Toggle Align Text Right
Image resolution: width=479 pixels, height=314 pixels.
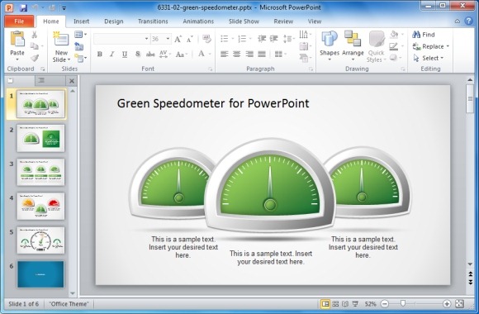[249, 54]
